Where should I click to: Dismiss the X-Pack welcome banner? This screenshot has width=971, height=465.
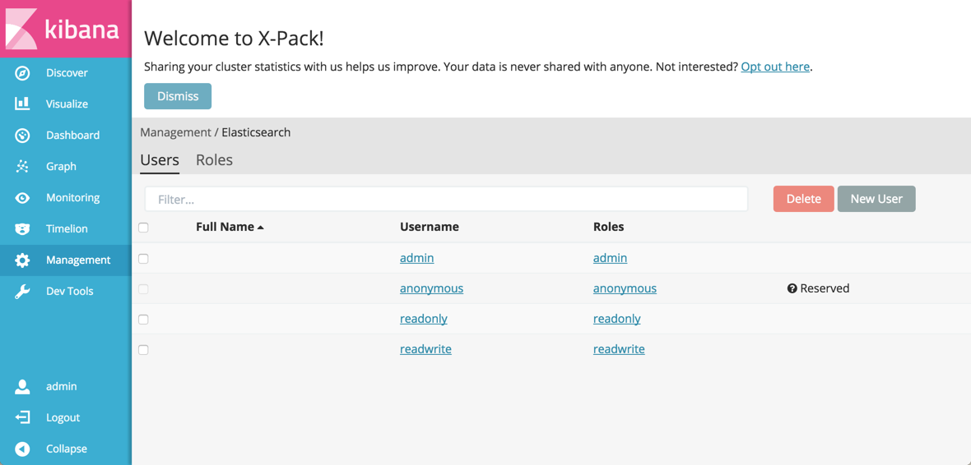tap(178, 96)
